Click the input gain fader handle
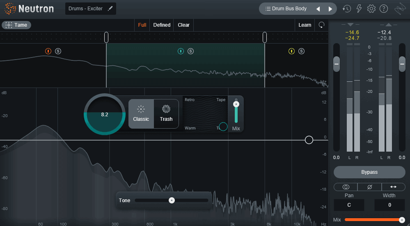Screen dimensions: 410x226 click(x=337, y=64)
